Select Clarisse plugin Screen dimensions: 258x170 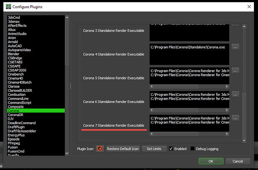(36, 86)
